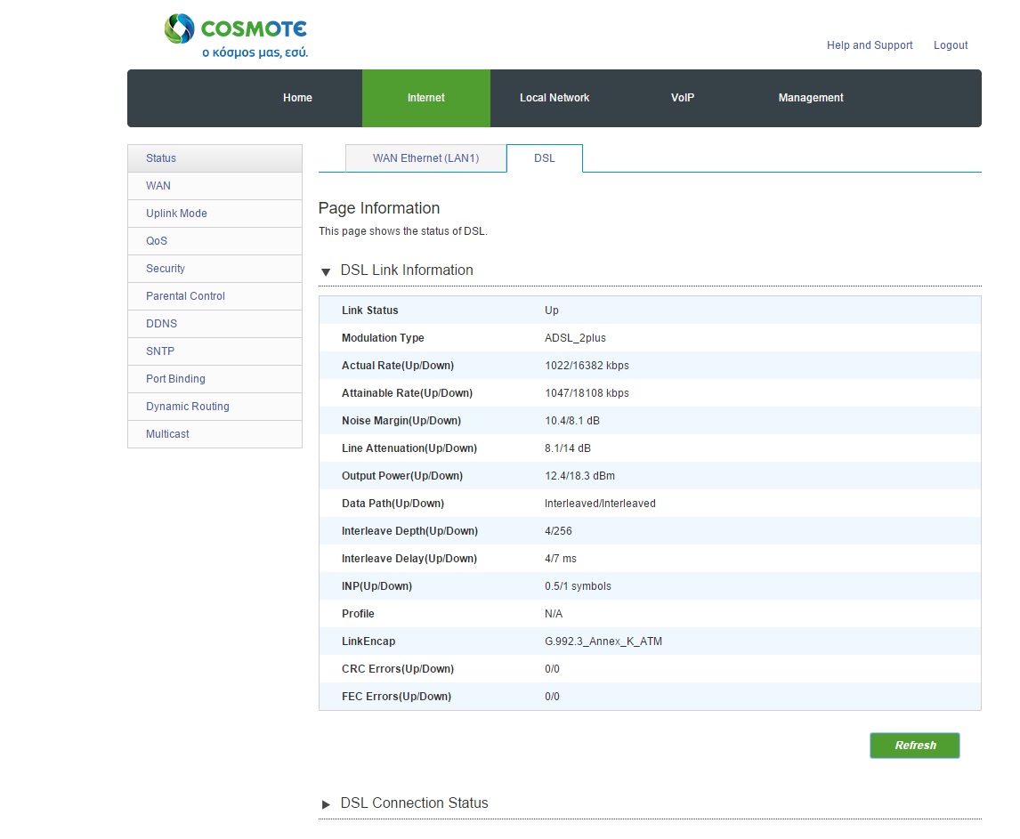This screenshot has height=839, width=1020.
Task: Select 'G.992.3_Annex_K_ATM' LinkEncap value
Action: (x=603, y=641)
